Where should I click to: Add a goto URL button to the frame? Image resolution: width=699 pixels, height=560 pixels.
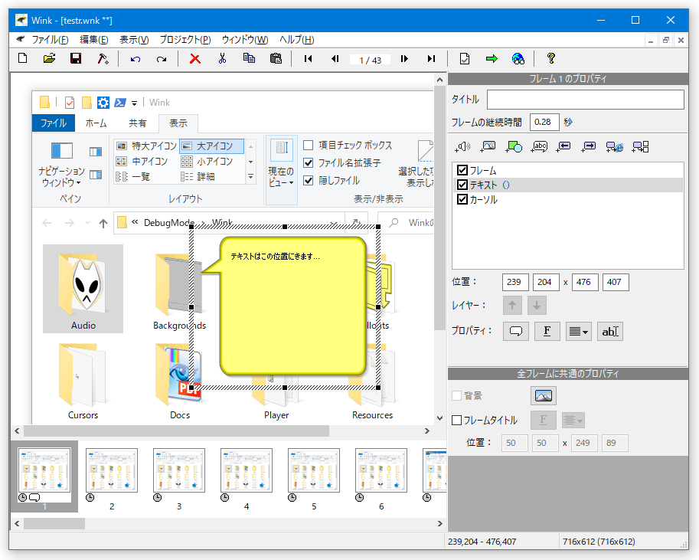point(614,146)
